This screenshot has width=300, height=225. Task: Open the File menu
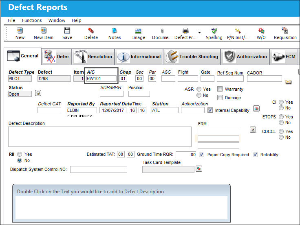tap(11, 20)
